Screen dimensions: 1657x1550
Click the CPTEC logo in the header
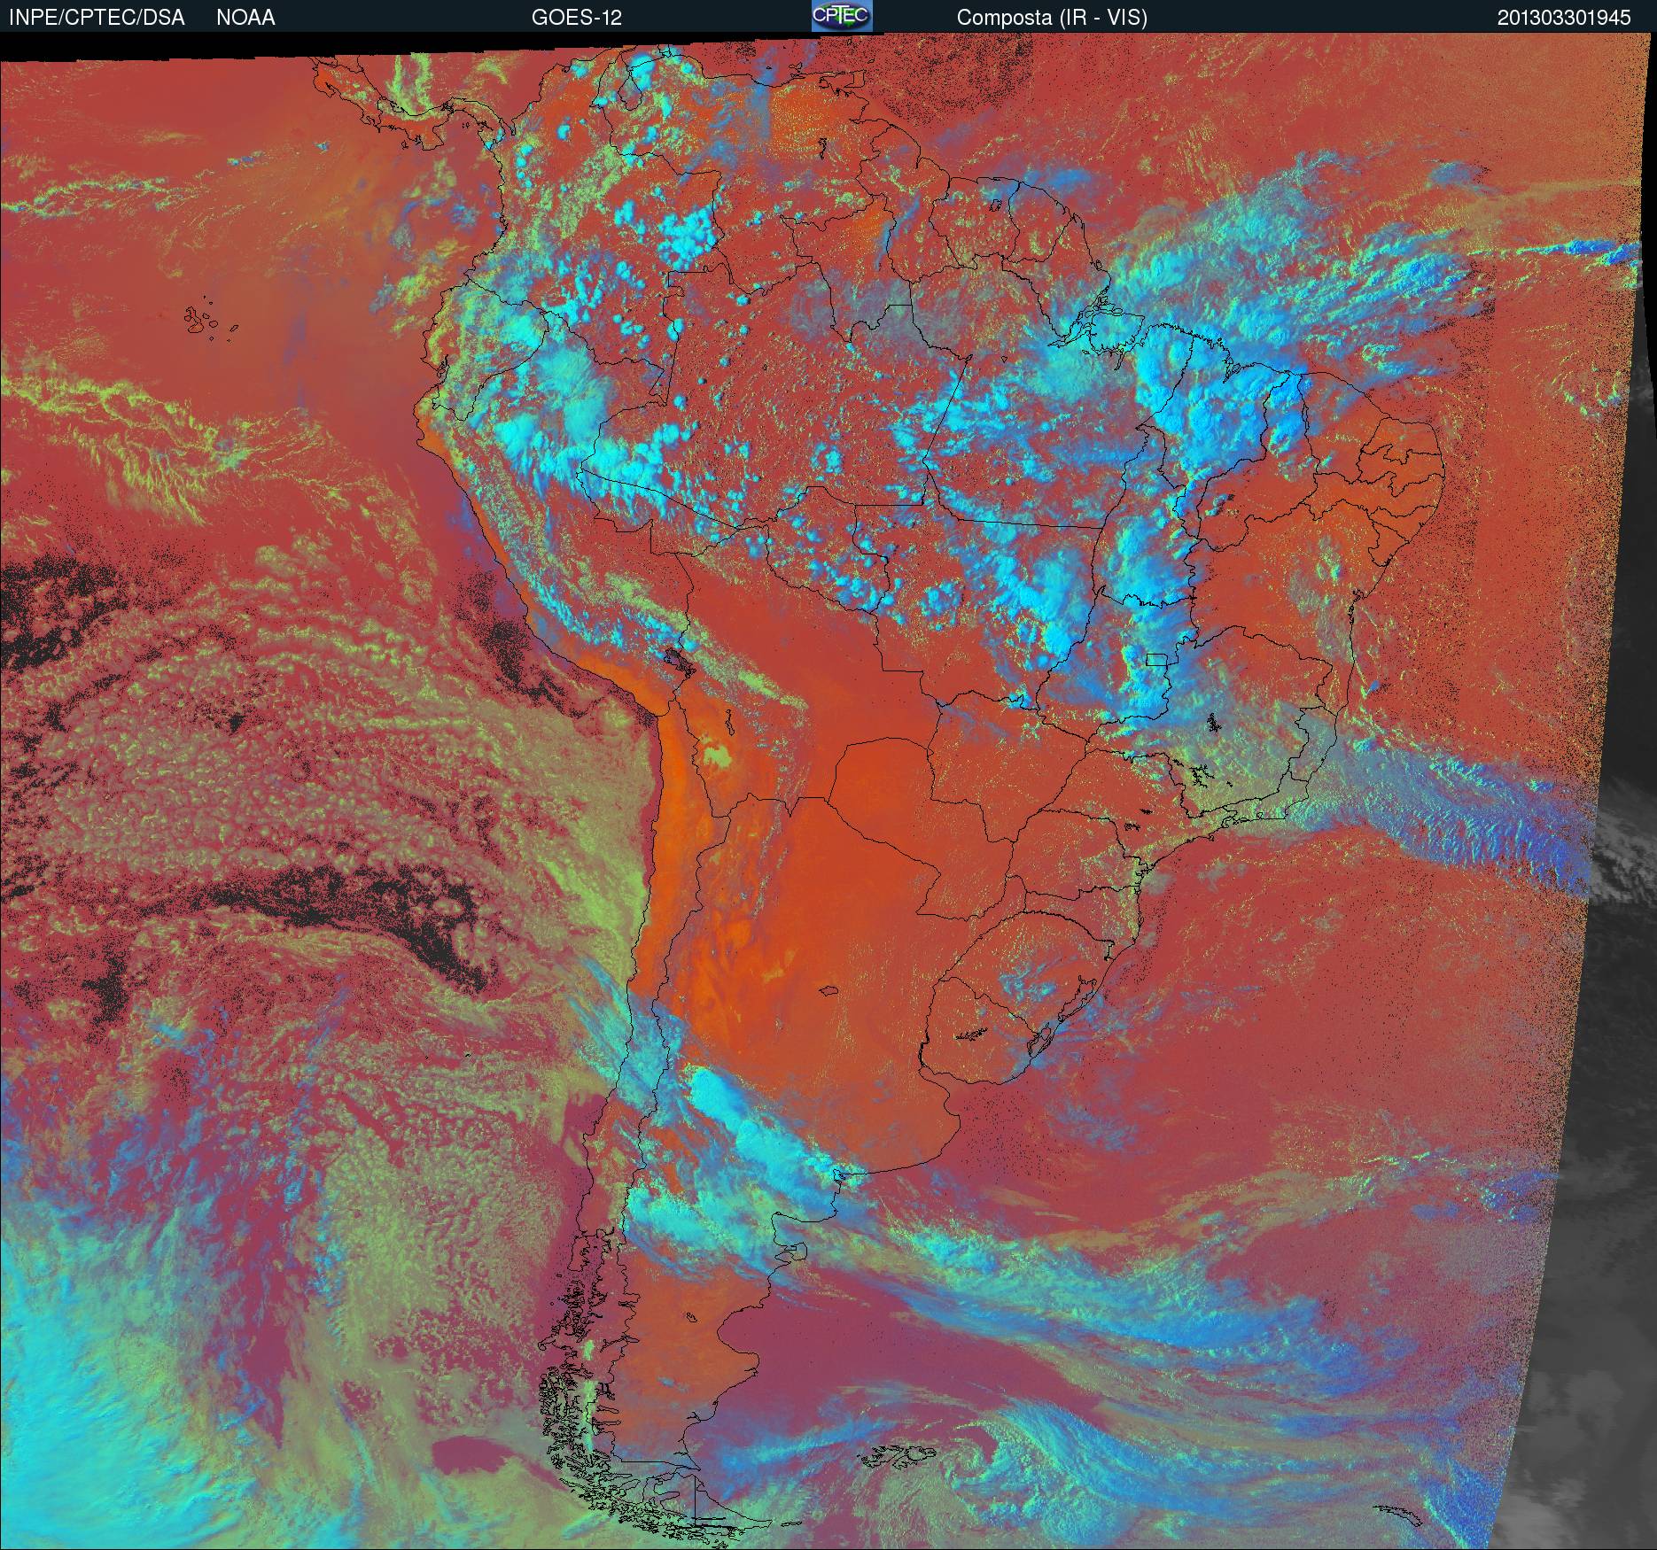click(841, 16)
